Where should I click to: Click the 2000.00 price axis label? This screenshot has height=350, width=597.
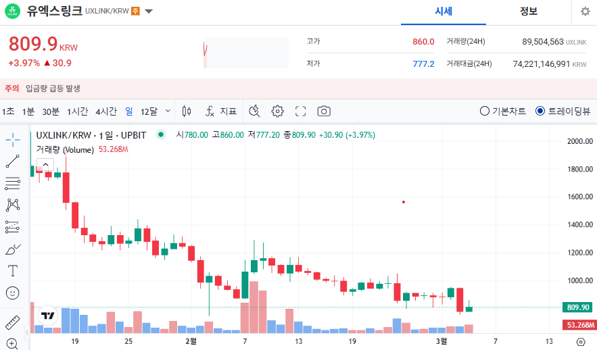pos(580,141)
